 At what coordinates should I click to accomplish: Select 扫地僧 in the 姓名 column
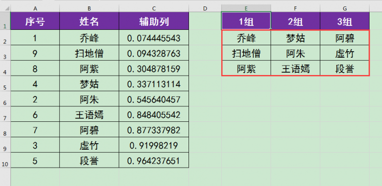pos(89,53)
